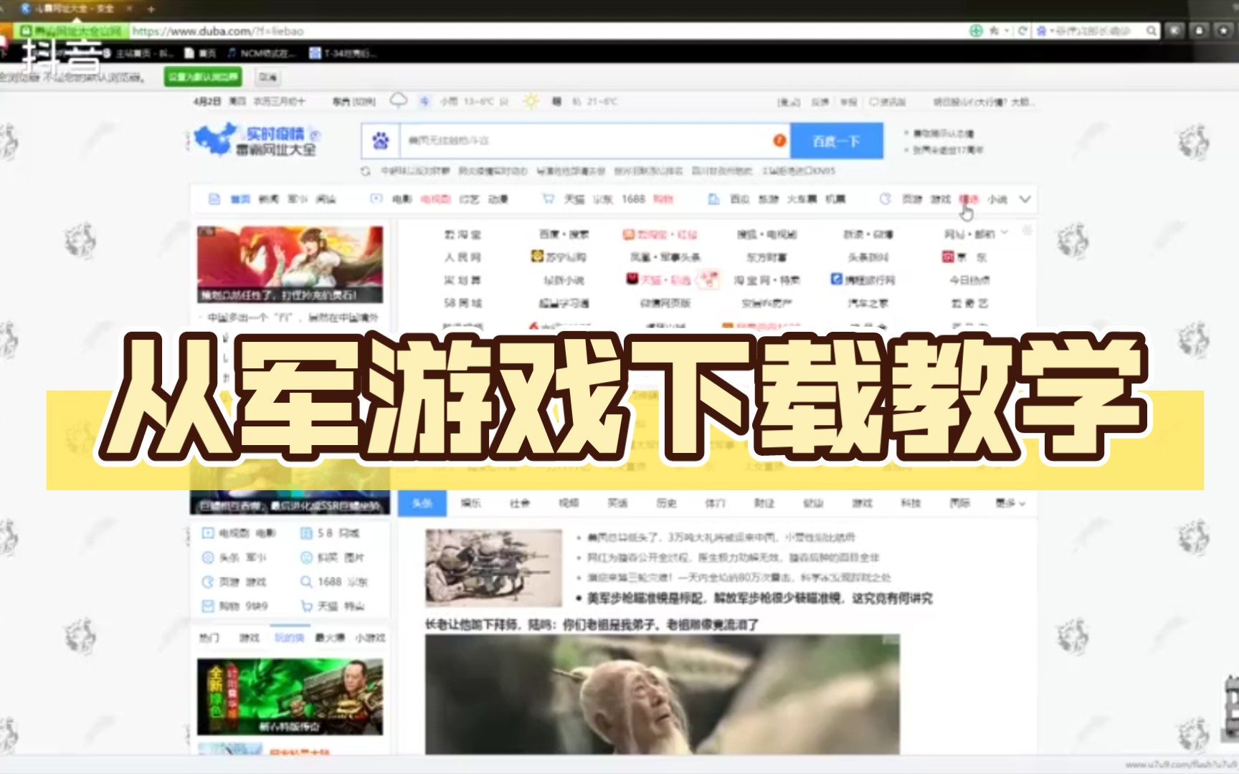
Task: Open the 人民网 site link
Action: tap(462, 257)
